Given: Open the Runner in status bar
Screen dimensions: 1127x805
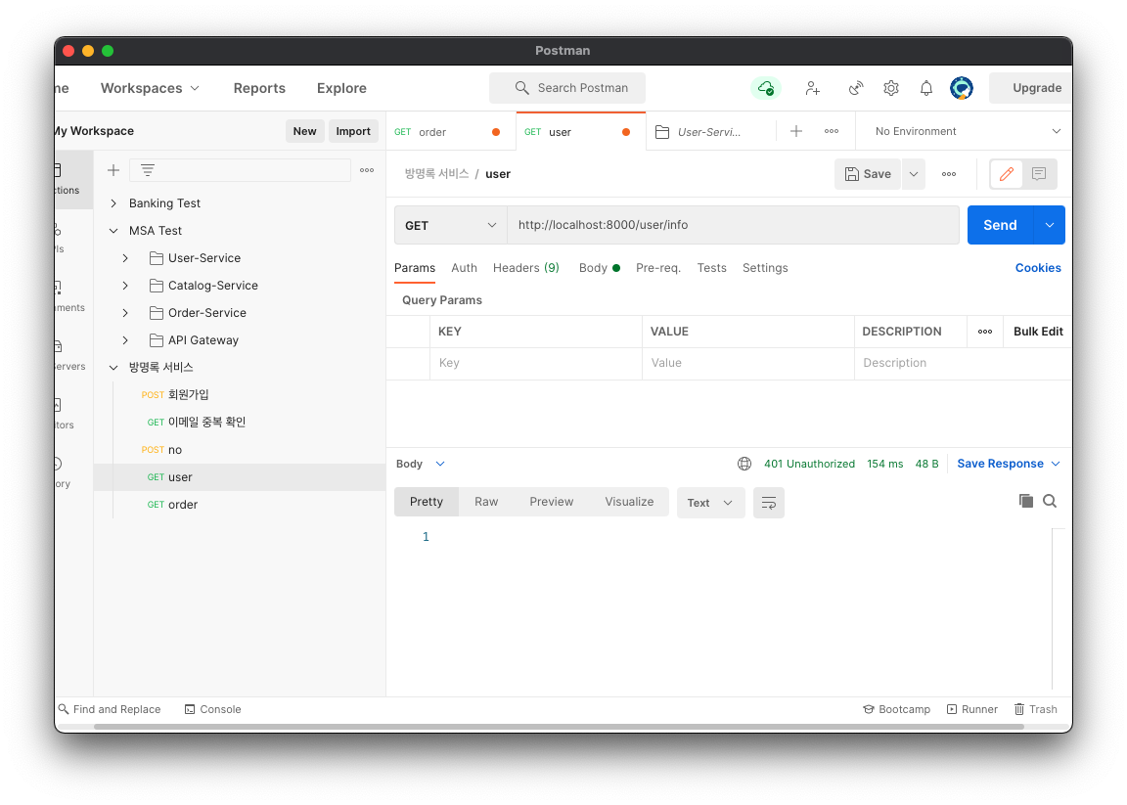Looking at the screenshot, I should [x=971, y=709].
